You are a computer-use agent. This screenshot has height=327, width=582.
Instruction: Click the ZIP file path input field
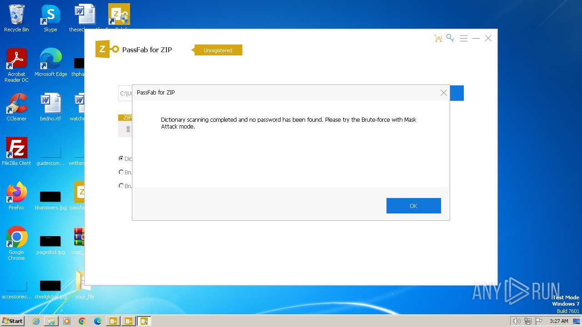click(125, 93)
